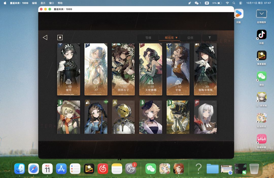Click the minimized Safari window in Dock
This screenshot has height=178, width=274.
pyautogui.click(x=227, y=169)
